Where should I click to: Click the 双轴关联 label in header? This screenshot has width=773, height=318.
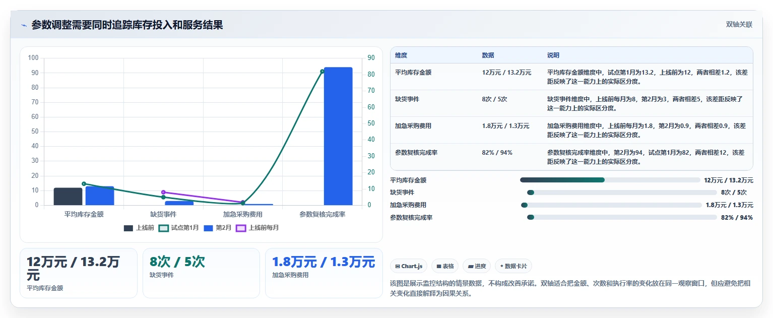(739, 25)
